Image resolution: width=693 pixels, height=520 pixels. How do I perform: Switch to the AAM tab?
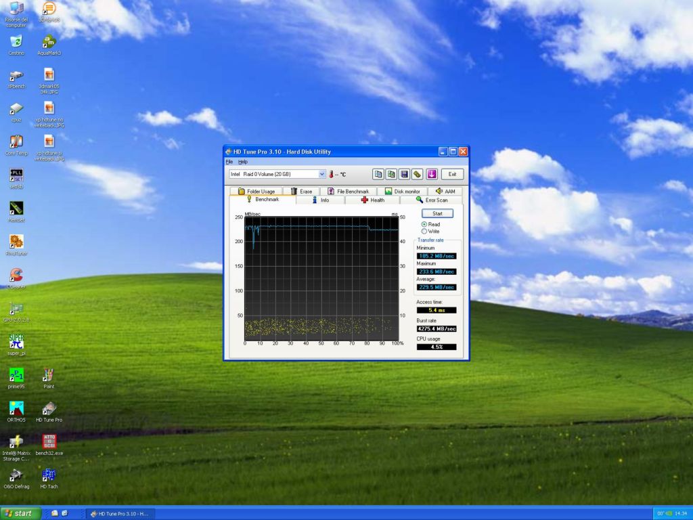[x=445, y=192]
